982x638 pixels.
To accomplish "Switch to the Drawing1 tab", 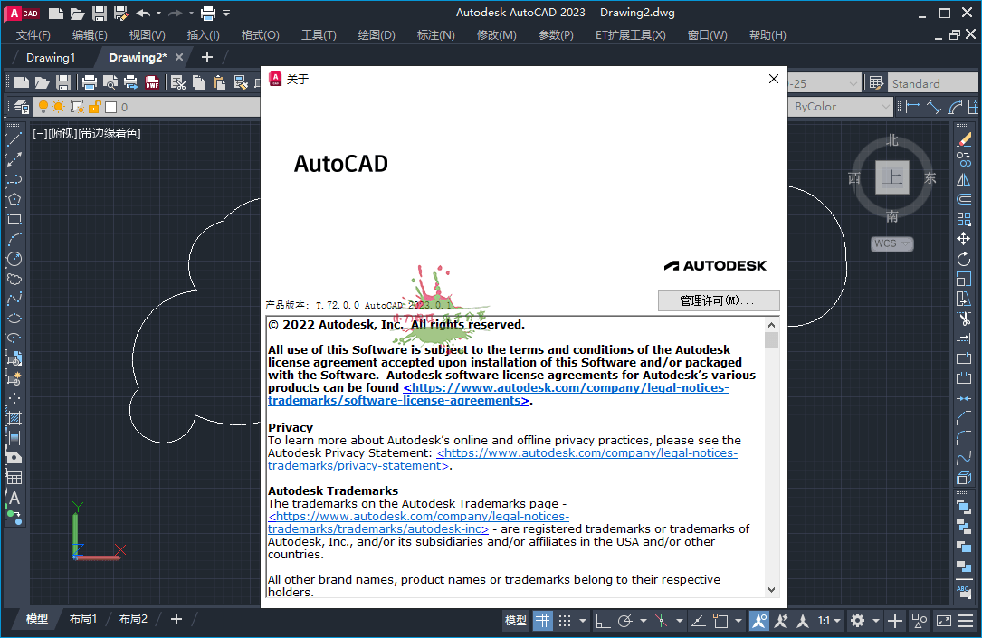I will [x=50, y=56].
